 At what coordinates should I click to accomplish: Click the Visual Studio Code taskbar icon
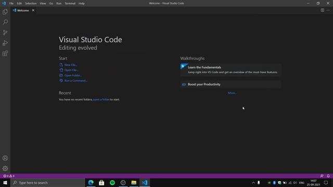tap(145, 182)
